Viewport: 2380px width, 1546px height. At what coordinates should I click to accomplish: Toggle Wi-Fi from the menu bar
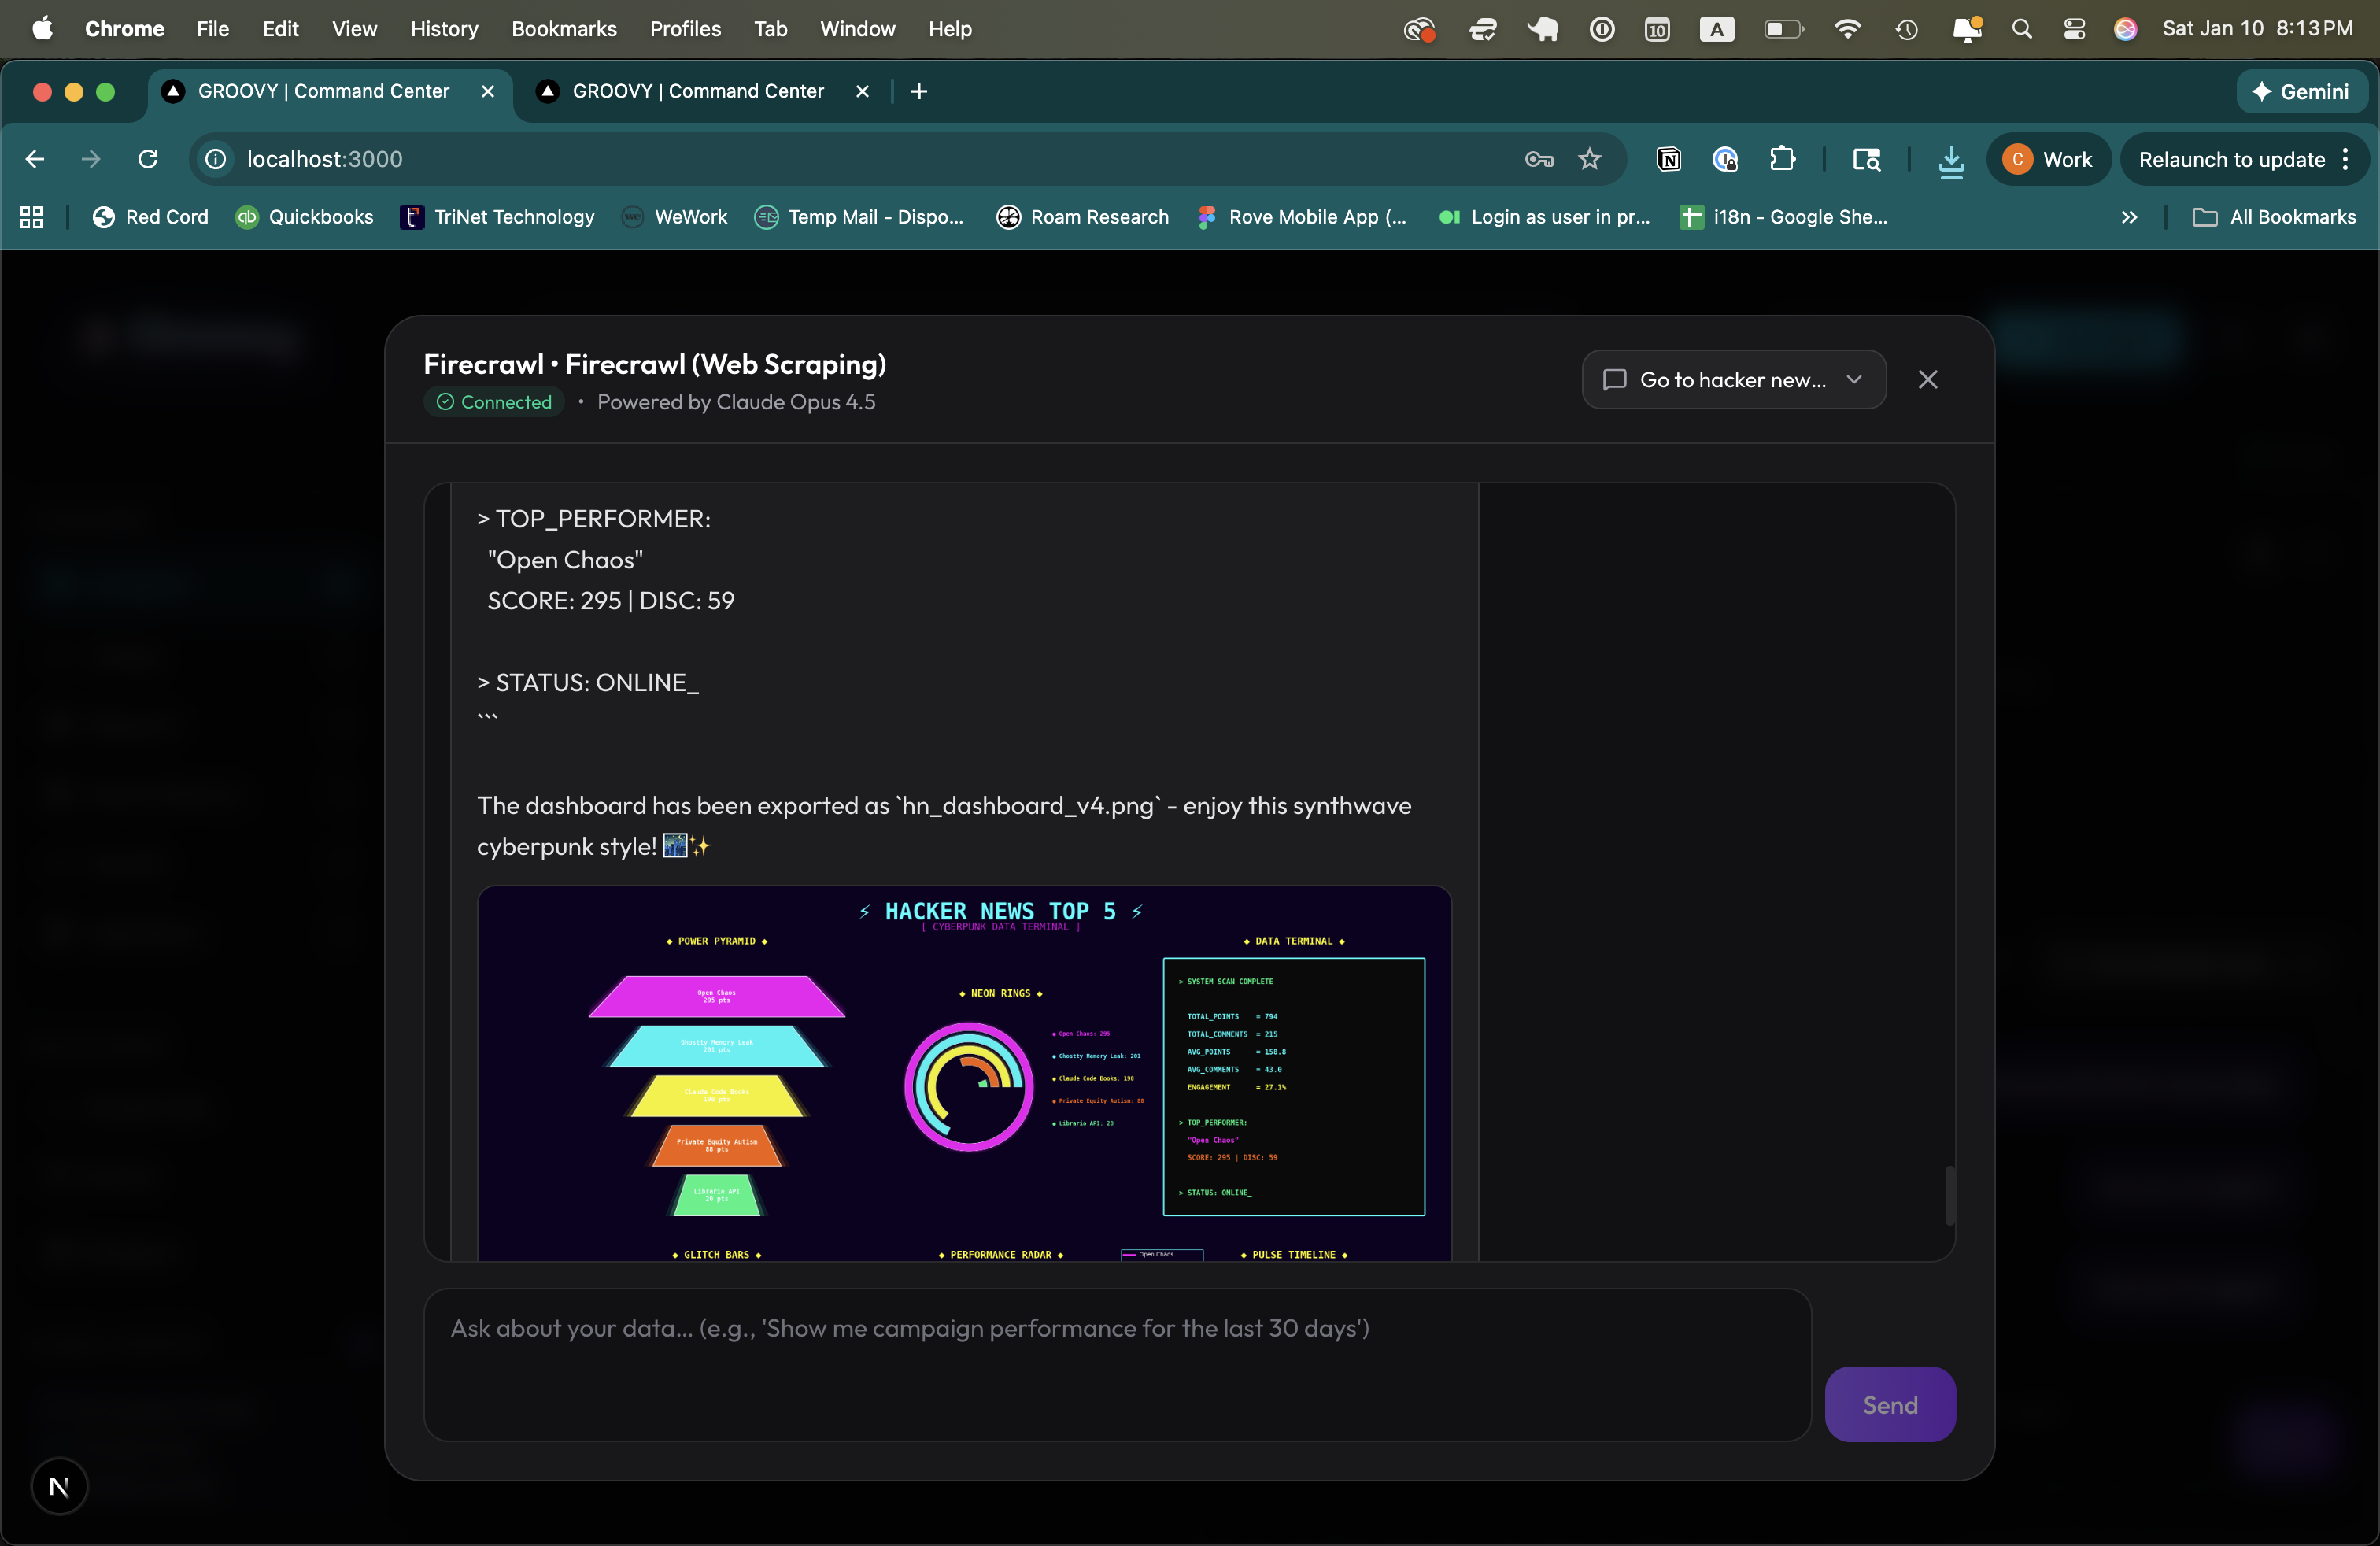click(x=1847, y=29)
